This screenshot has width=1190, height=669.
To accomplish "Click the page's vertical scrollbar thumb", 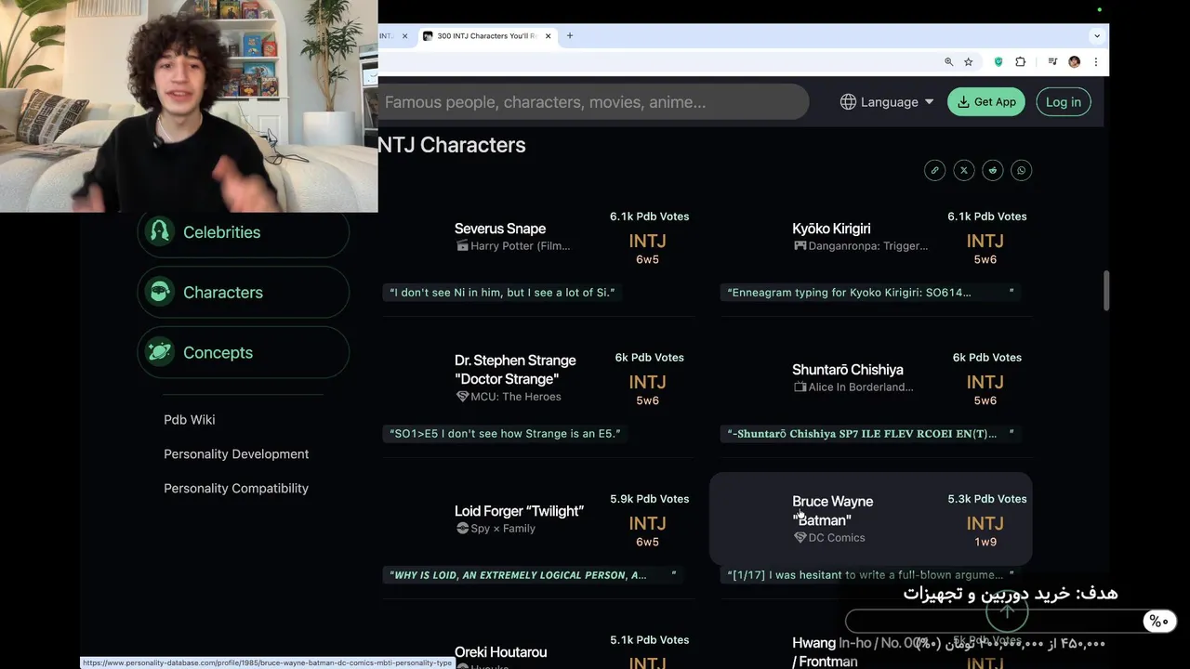I will pos(1105,291).
